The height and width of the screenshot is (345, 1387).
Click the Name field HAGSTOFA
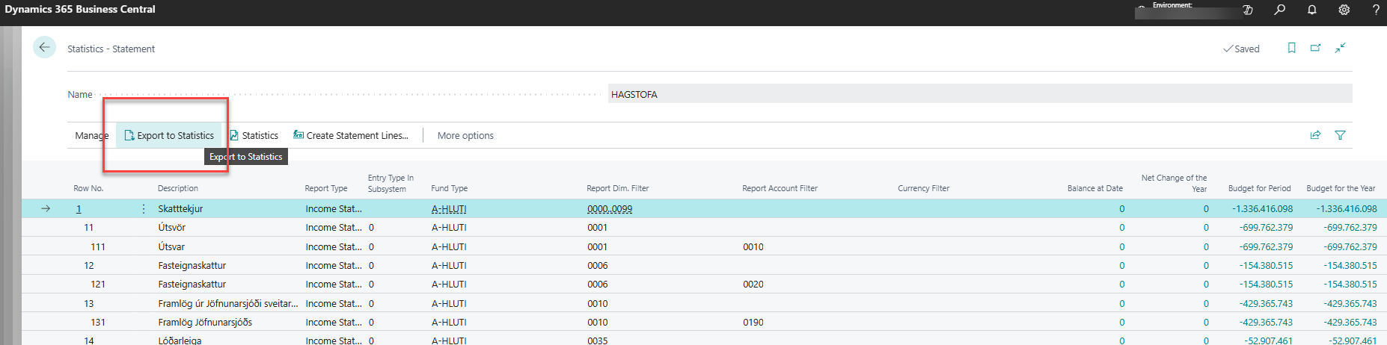(980, 94)
